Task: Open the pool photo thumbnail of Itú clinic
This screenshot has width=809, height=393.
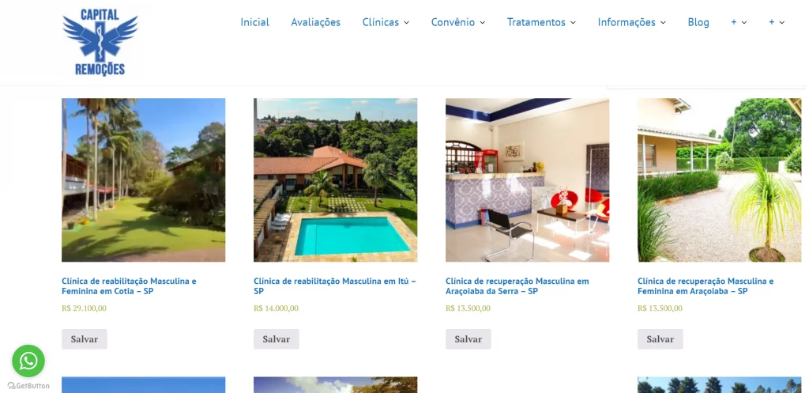Action: point(335,179)
